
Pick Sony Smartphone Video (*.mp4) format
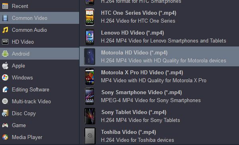159,96
